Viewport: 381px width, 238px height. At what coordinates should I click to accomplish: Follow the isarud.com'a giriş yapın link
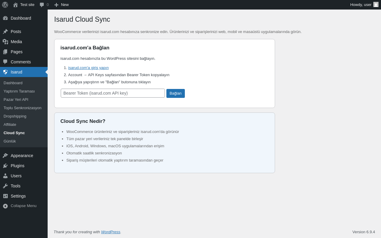(x=88, y=68)
